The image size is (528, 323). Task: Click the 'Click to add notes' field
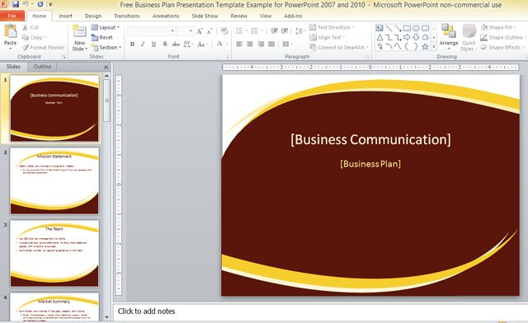point(320,311)
